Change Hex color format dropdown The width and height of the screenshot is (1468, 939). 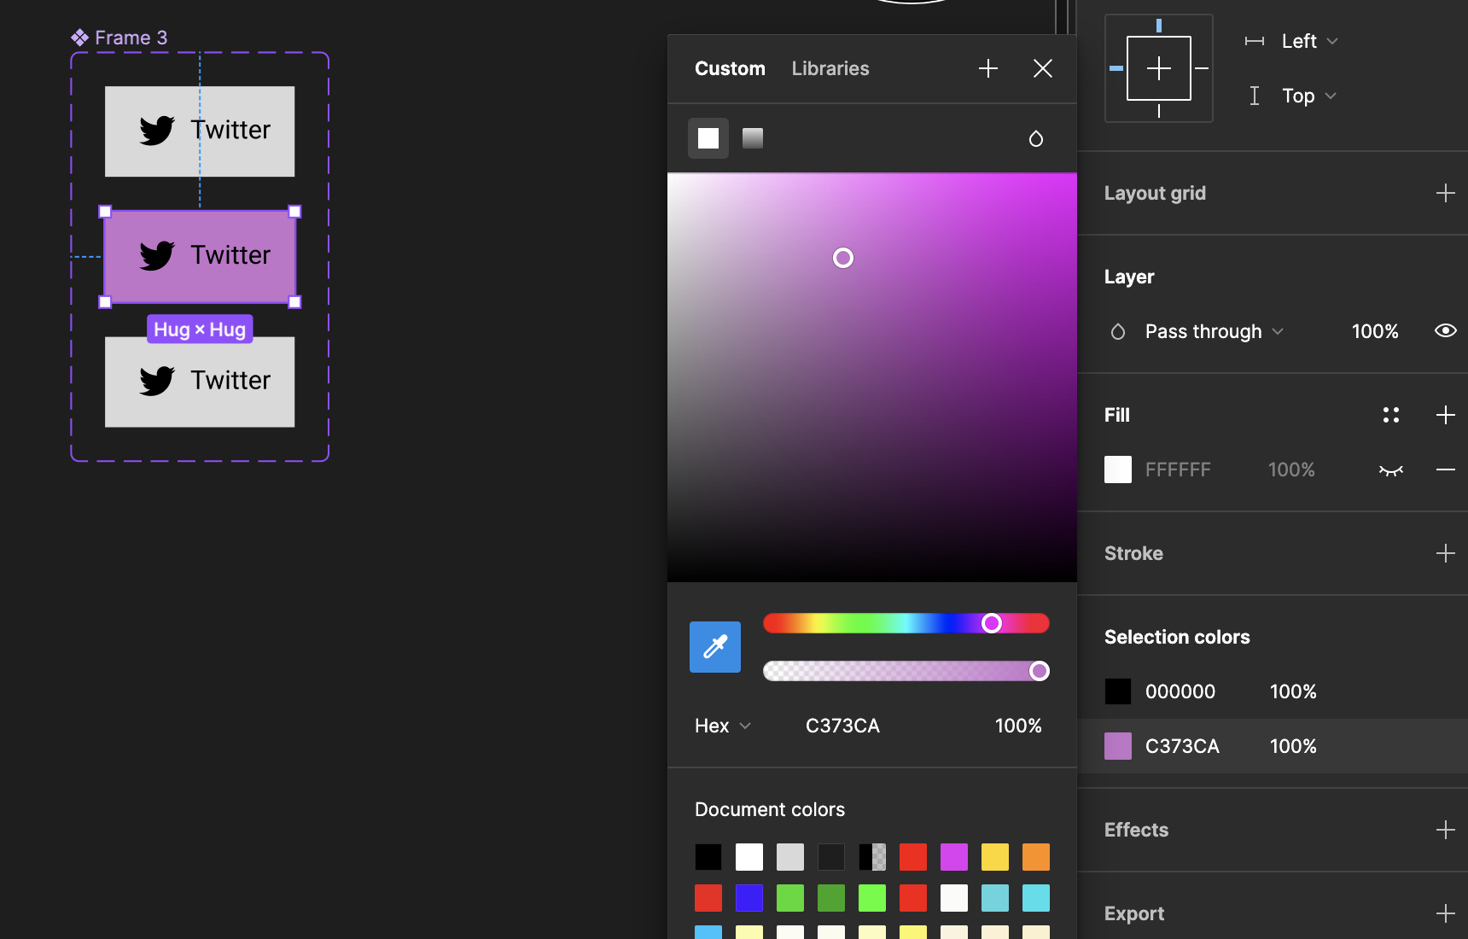click(723, 726)
